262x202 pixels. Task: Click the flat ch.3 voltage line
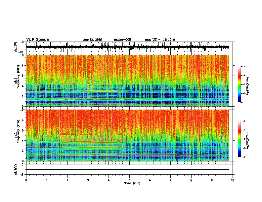pyautogui.click(x=127, y=169)
